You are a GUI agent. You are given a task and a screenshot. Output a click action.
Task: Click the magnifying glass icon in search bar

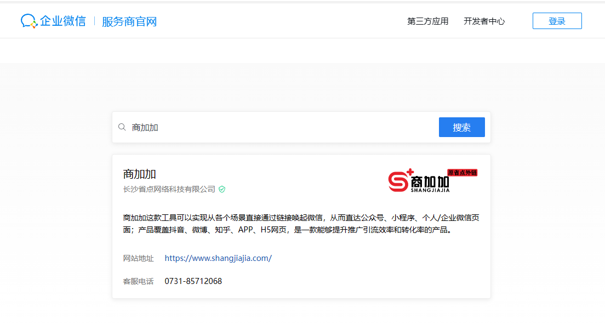[x=122, y=127]
